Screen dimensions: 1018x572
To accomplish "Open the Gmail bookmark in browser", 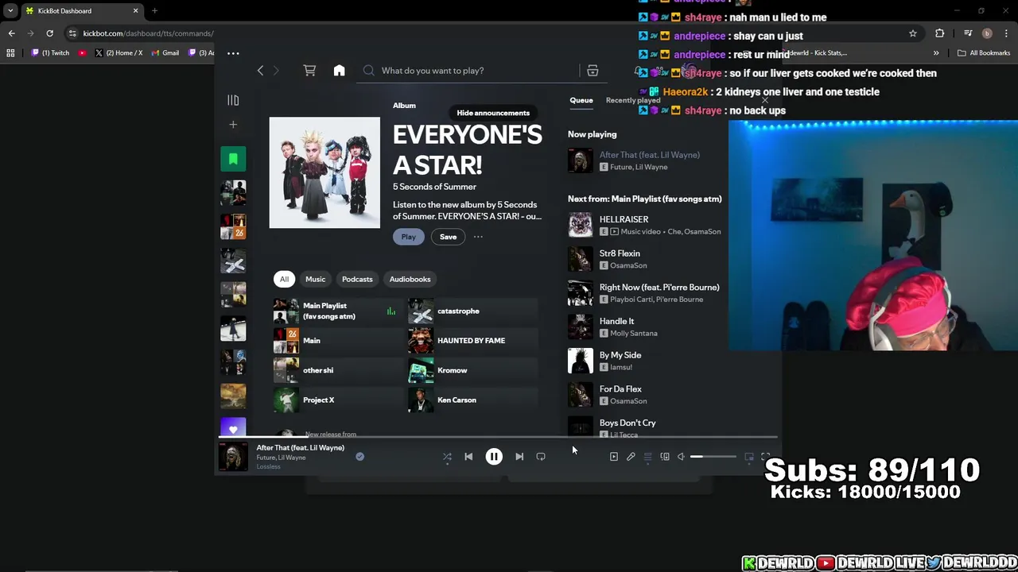I will [165, 53].
